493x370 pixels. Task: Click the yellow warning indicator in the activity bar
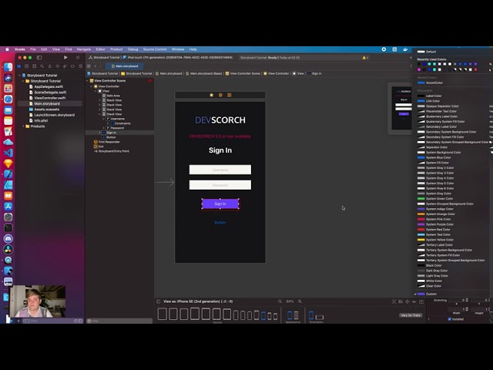365,58
